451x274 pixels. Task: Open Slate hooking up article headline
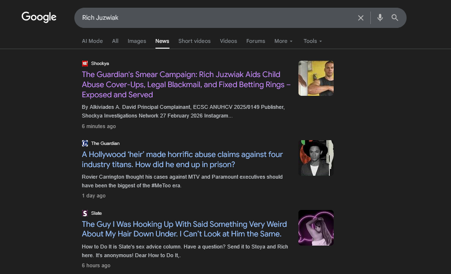point(184,229)
